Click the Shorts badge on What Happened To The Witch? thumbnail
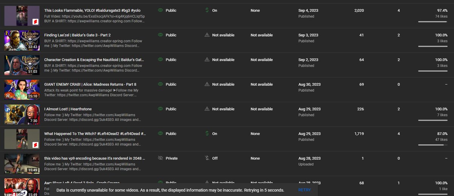 tap(36, 145)
